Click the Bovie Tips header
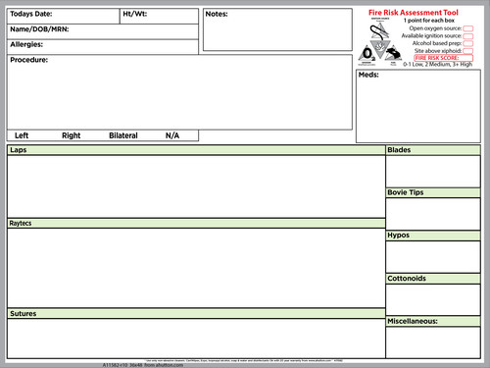 433,192
